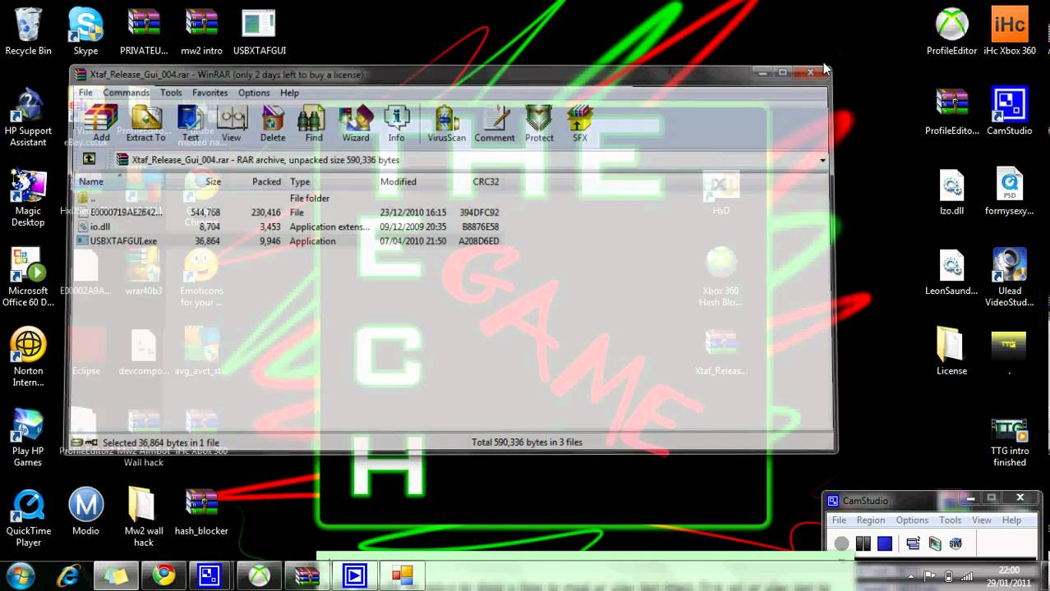Sort files by the Size column header
Viewport: 1050px width, 591px height.
click(x=214, y=181)
